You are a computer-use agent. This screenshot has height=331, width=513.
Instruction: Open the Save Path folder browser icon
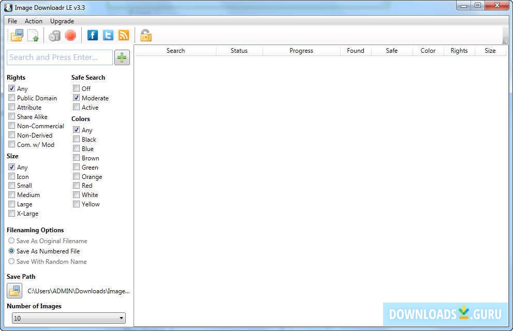click(14, 291)
